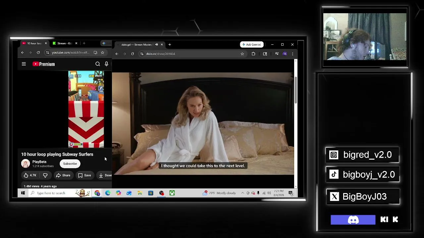Open Copilot from the taskbar
Image resolution: width=424 pixels, height=238 pixels.
(119, 193)
